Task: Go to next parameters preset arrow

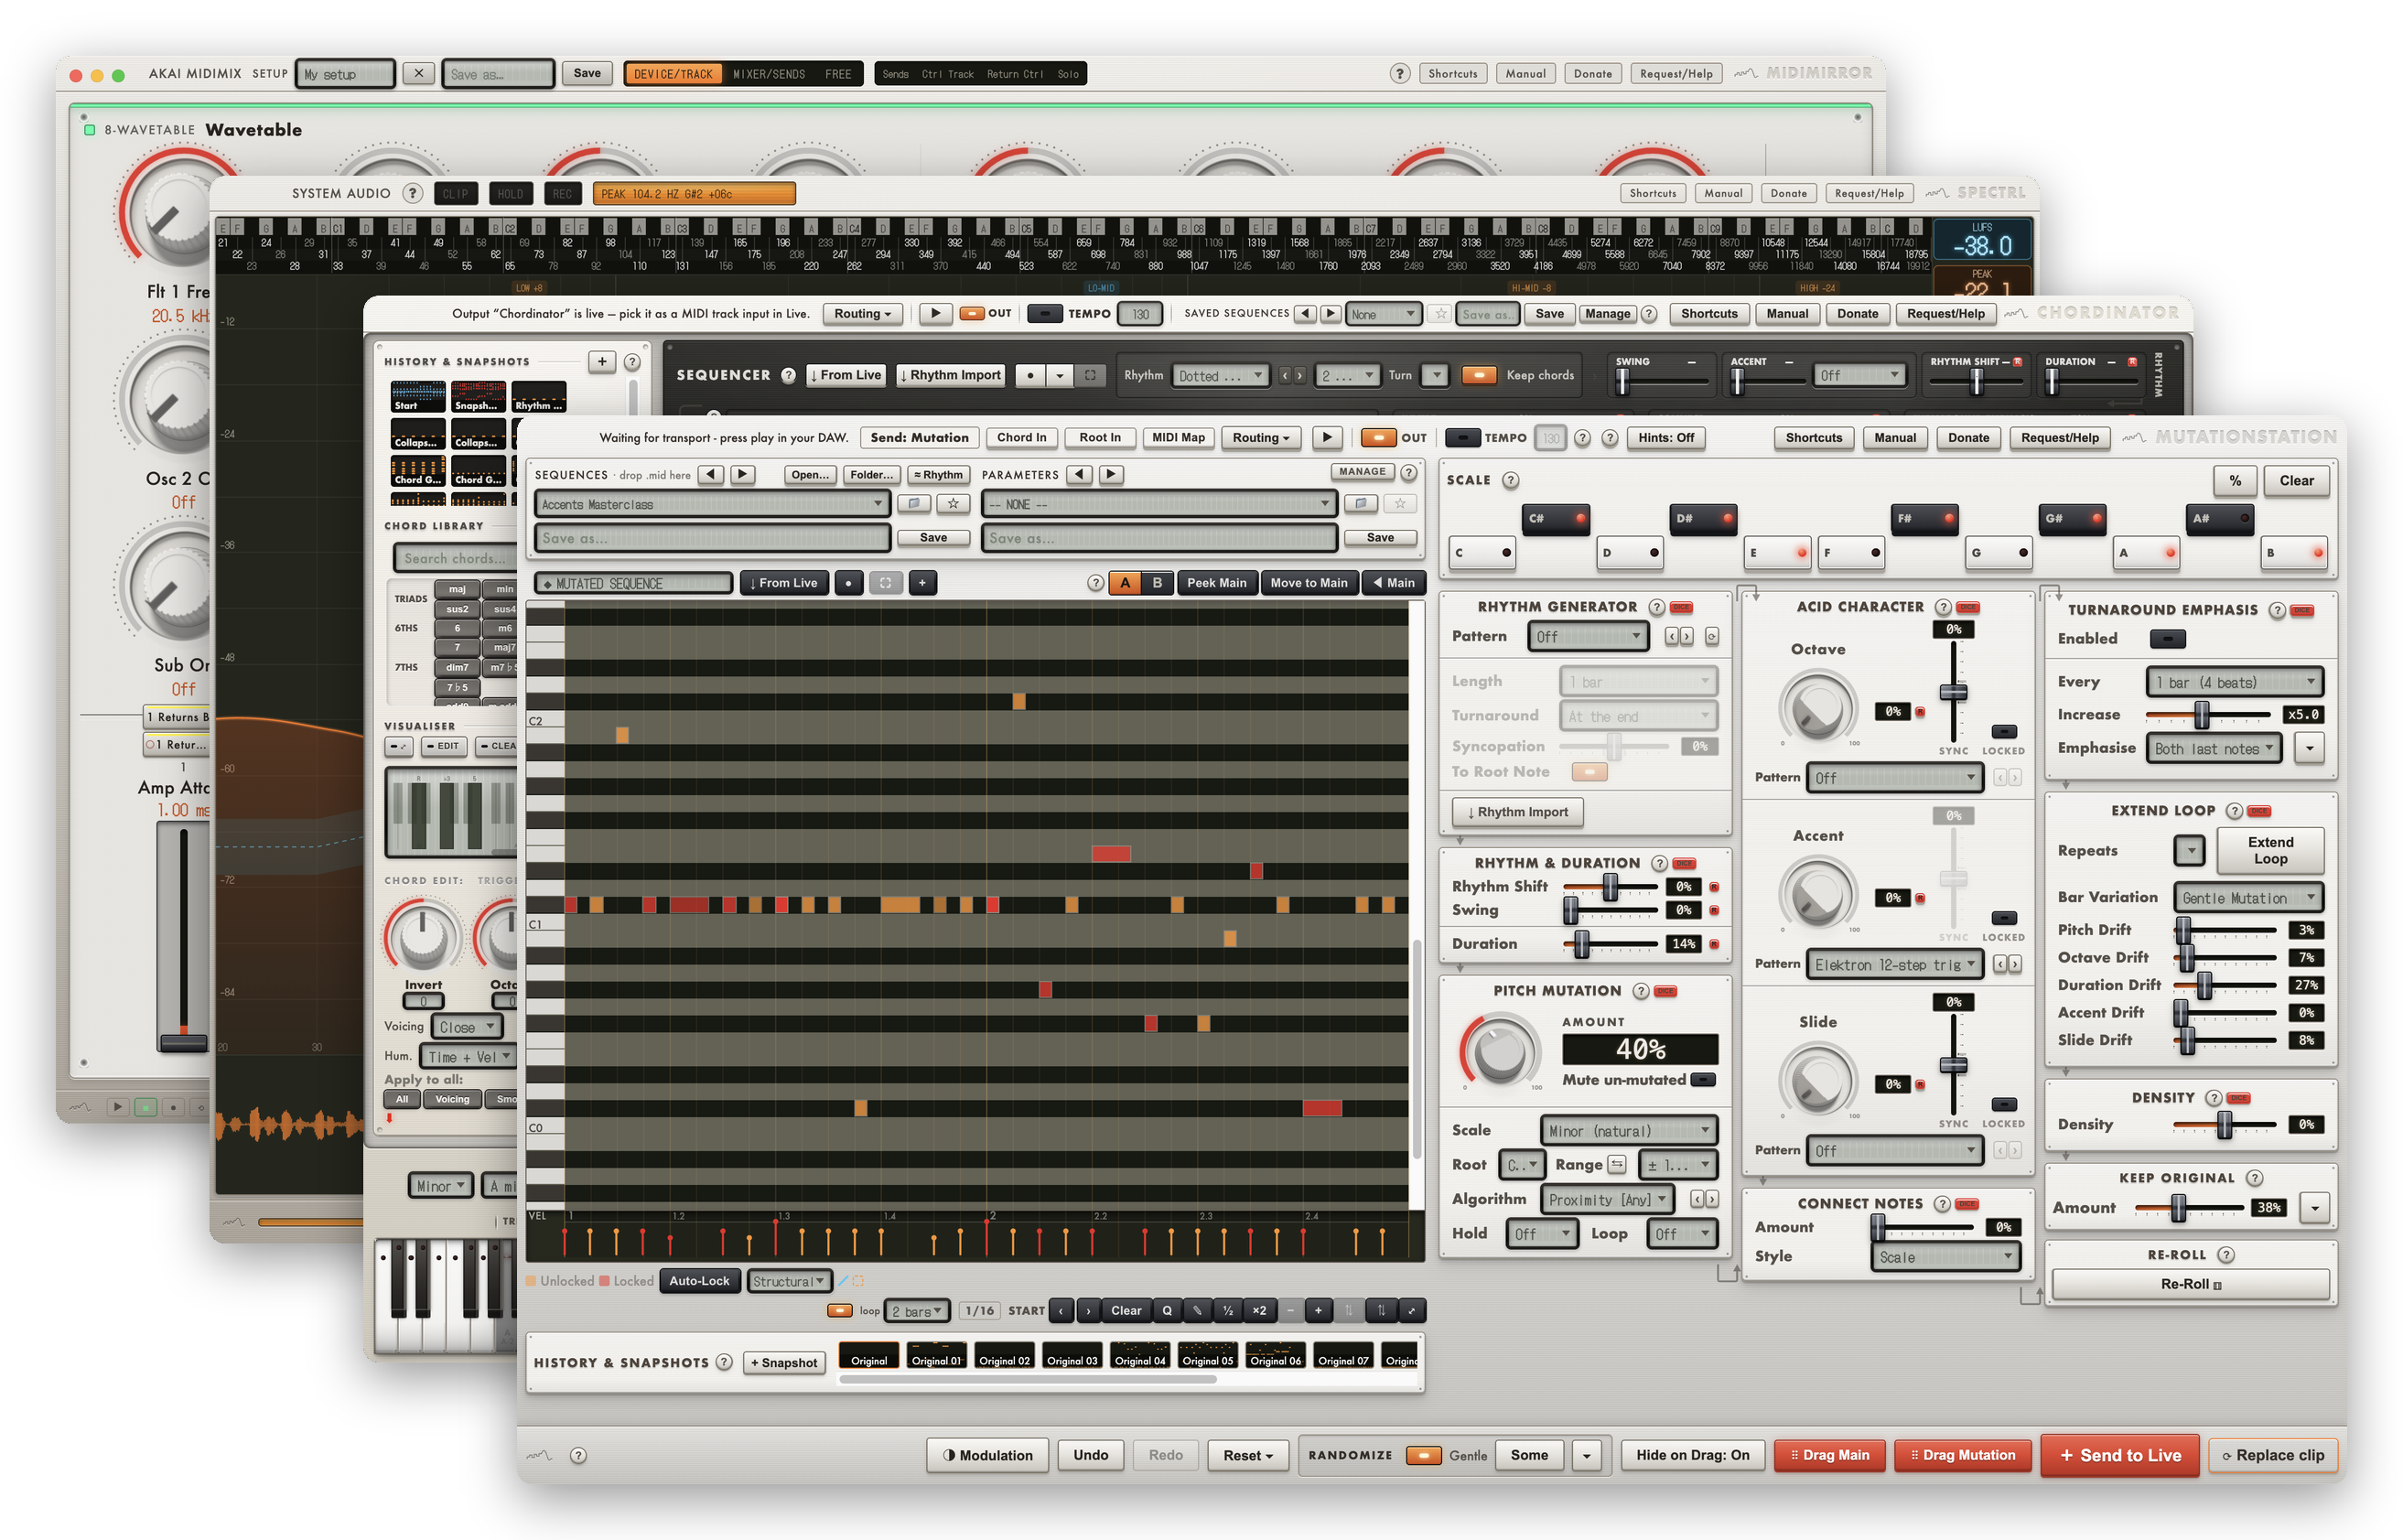Action: tap(1110, 475)
